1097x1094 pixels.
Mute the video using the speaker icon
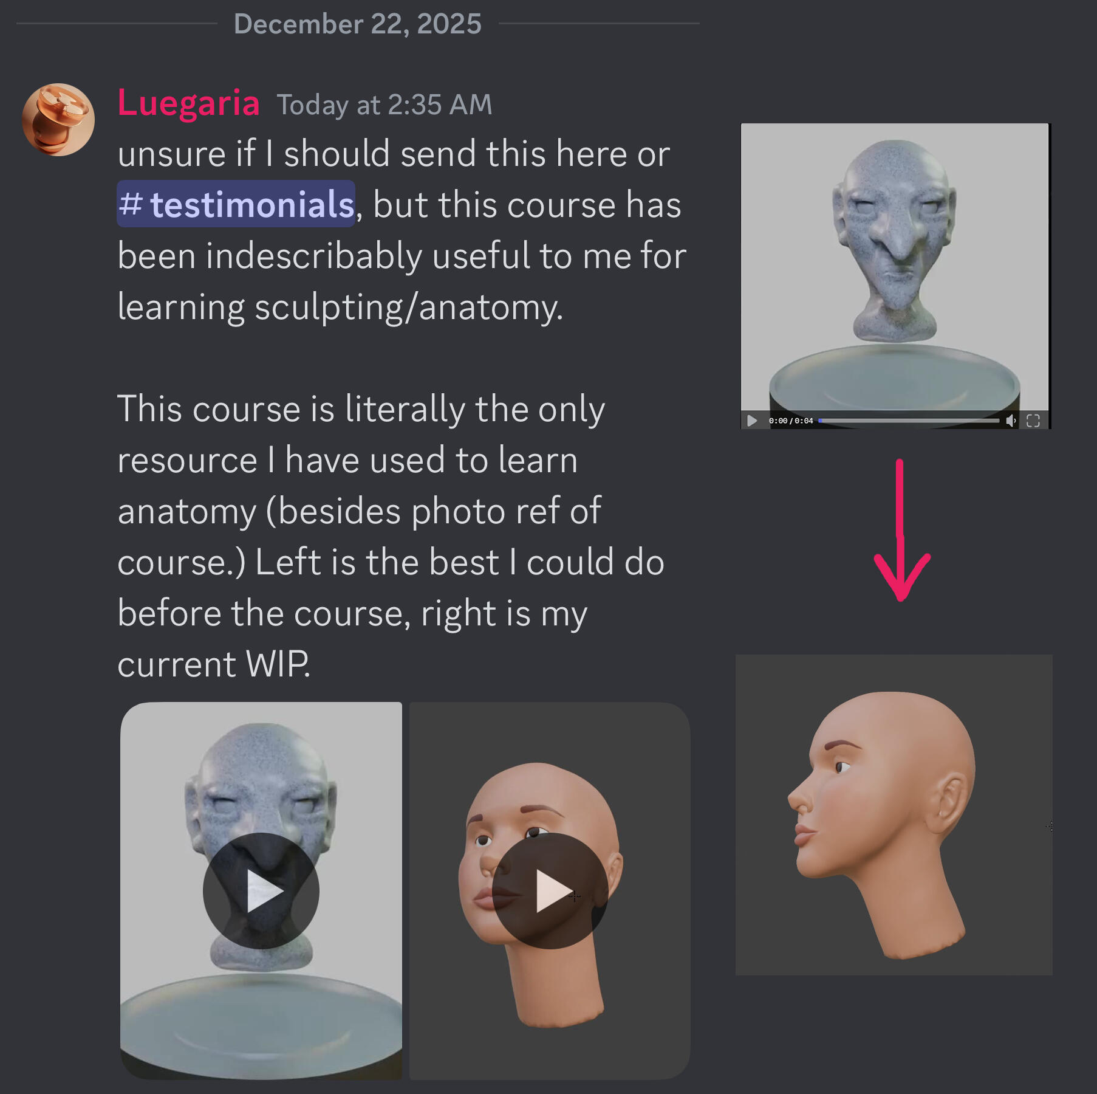pyautogui.click(x=1011, y=421)
